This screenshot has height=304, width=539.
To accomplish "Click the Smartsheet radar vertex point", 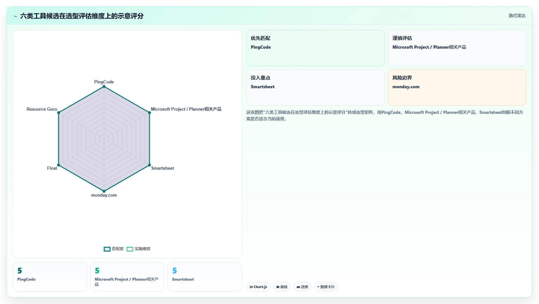I will (149, 165).
